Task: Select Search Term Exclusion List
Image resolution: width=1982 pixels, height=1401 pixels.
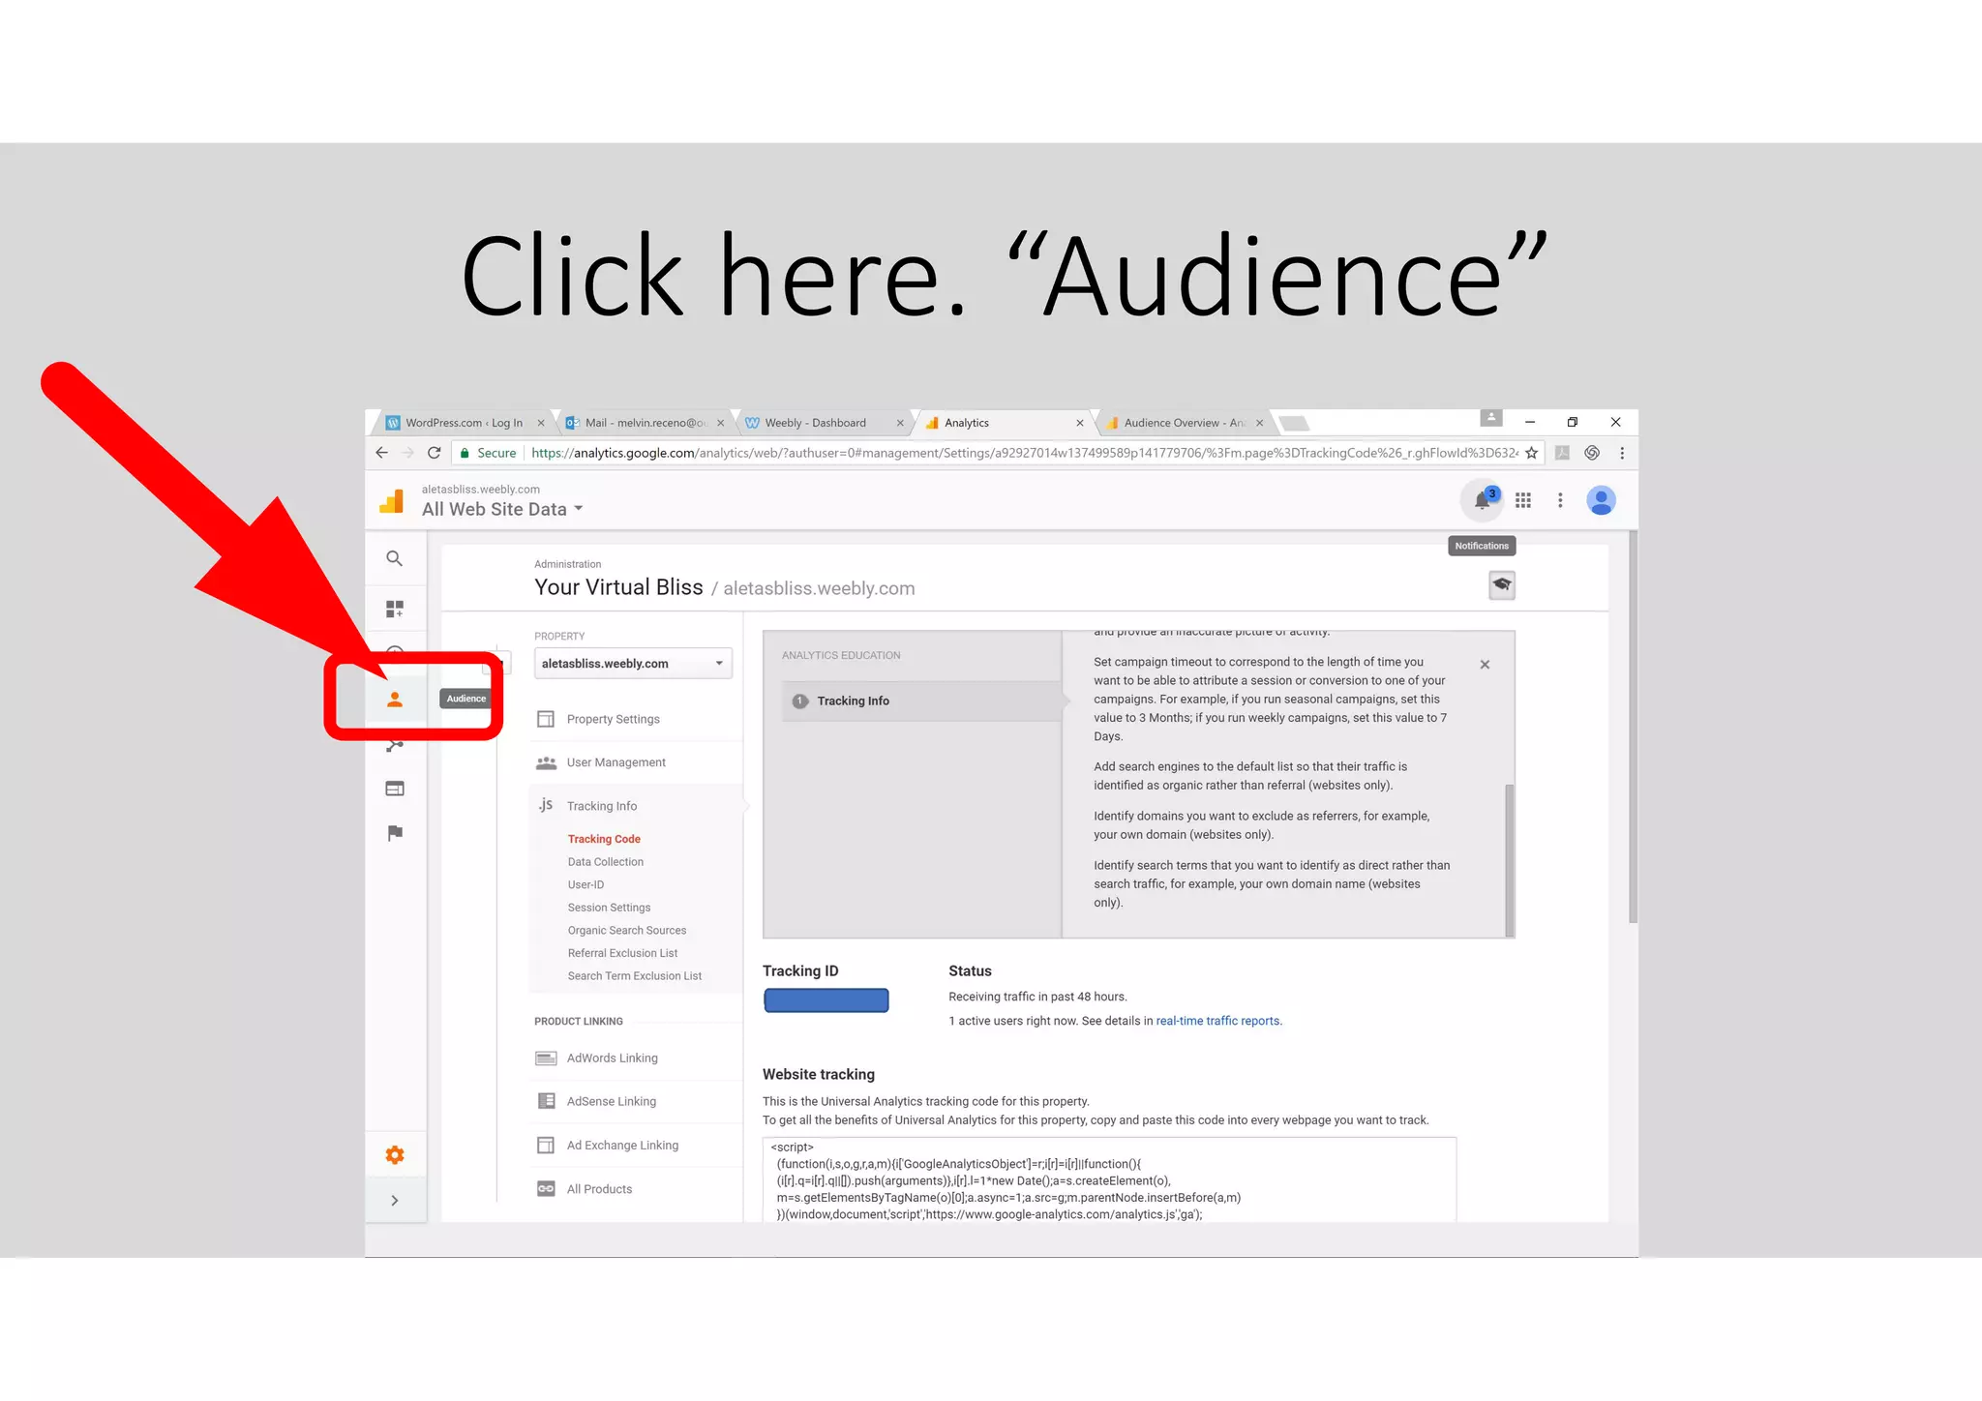Action: pyautogui.click(x=635, y=976)
